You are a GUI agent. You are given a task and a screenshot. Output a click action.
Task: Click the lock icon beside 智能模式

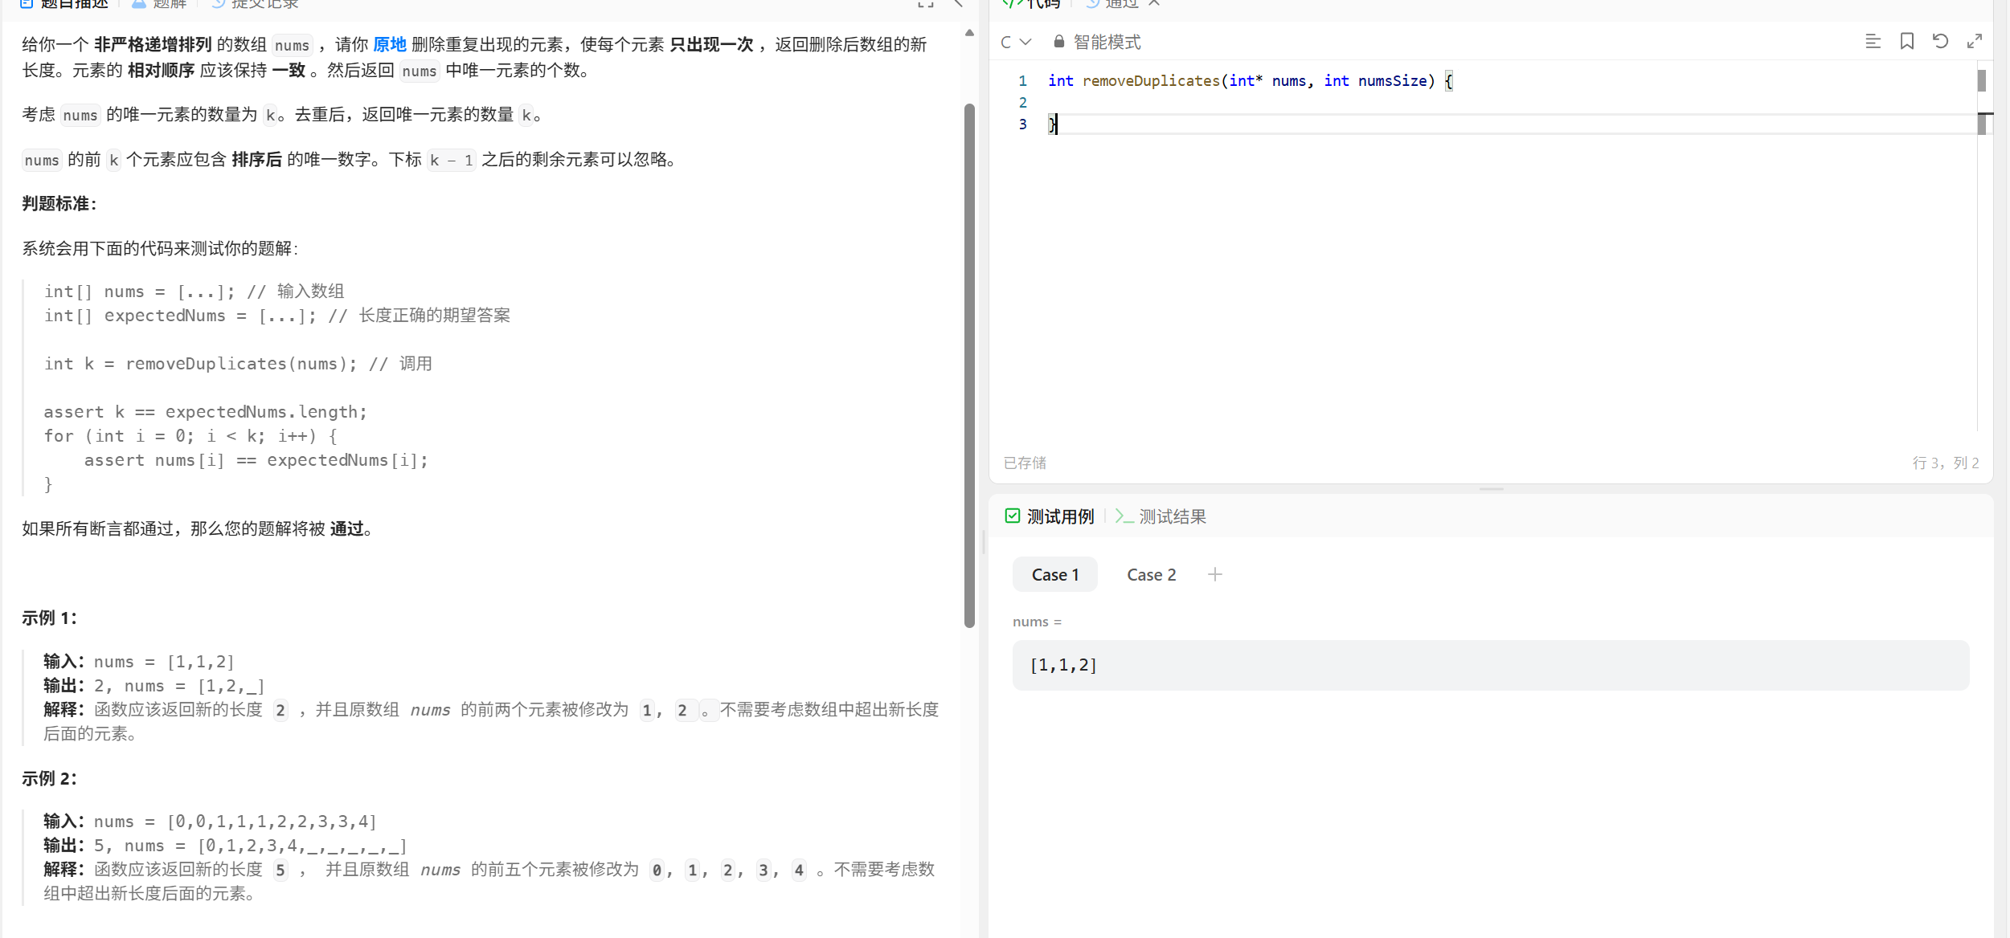pyautogui.click(x=1058, y=42)
